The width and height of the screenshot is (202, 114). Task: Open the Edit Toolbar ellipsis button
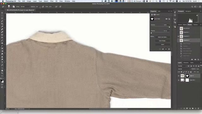coord(2,76)
